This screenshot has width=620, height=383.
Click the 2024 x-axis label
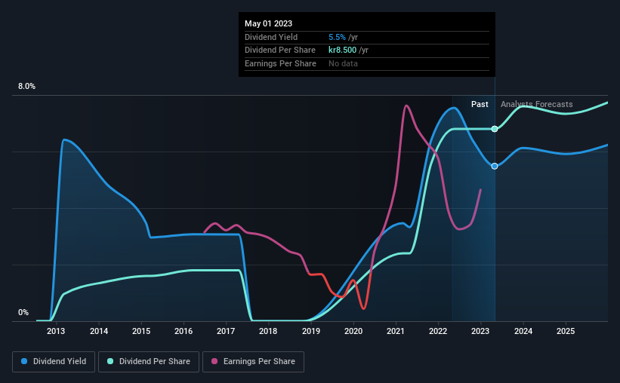(x=523, y=331)
